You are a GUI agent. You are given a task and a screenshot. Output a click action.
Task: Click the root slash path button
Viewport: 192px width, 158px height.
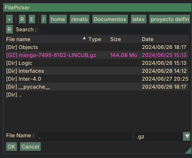44,19
